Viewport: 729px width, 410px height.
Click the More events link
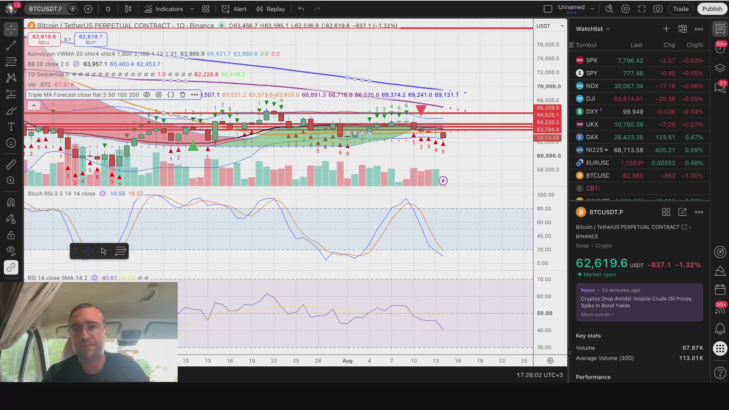pos(597,315)
